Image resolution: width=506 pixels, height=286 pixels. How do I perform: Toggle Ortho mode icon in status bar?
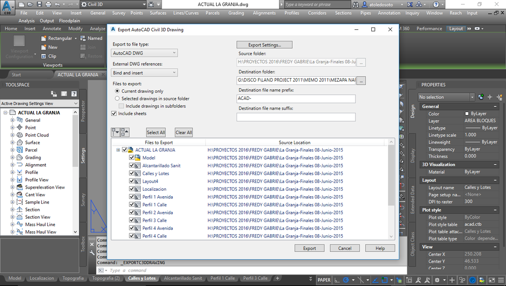(x=337, y=280)
